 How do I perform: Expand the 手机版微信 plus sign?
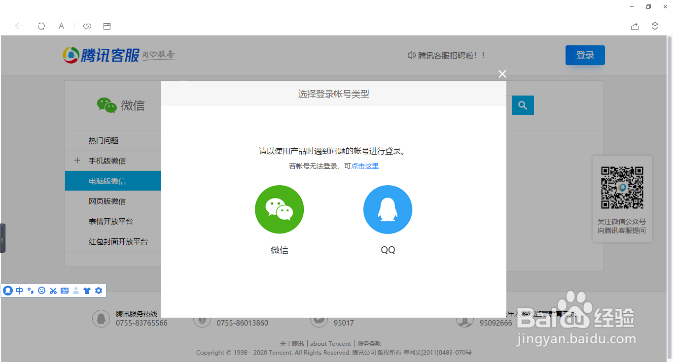pos(77,161)
